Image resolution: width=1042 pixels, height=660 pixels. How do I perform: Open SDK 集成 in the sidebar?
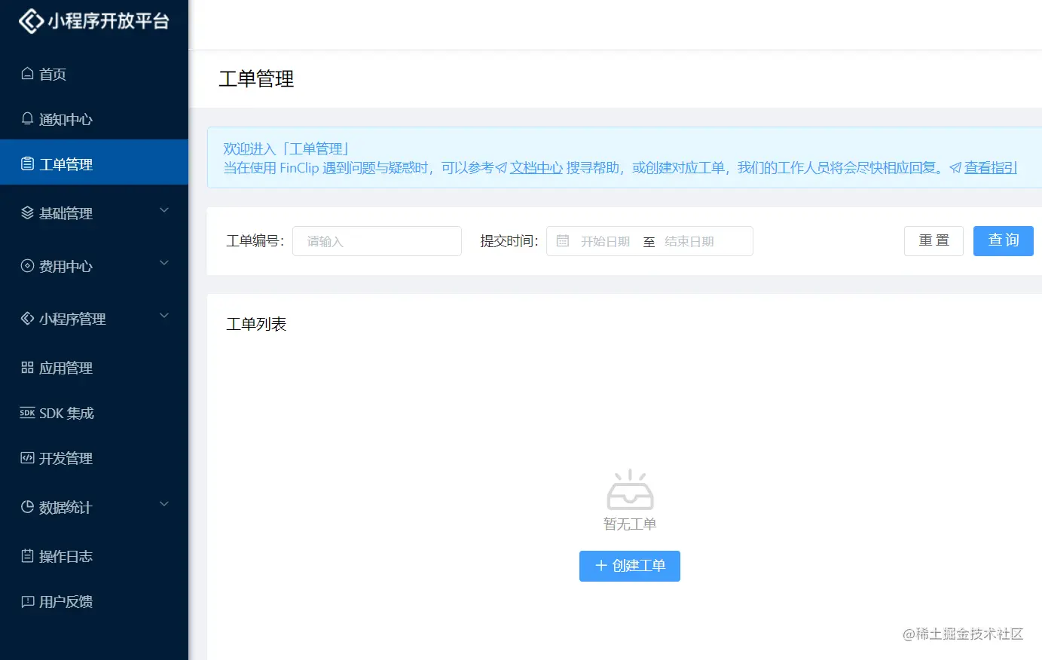pyautogui.click(x=94, y=413)
